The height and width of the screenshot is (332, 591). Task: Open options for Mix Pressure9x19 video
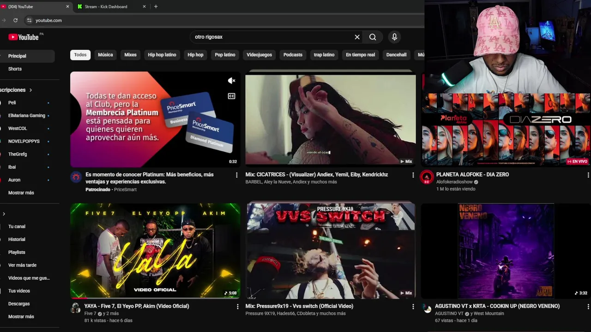(x=413, y=307)
